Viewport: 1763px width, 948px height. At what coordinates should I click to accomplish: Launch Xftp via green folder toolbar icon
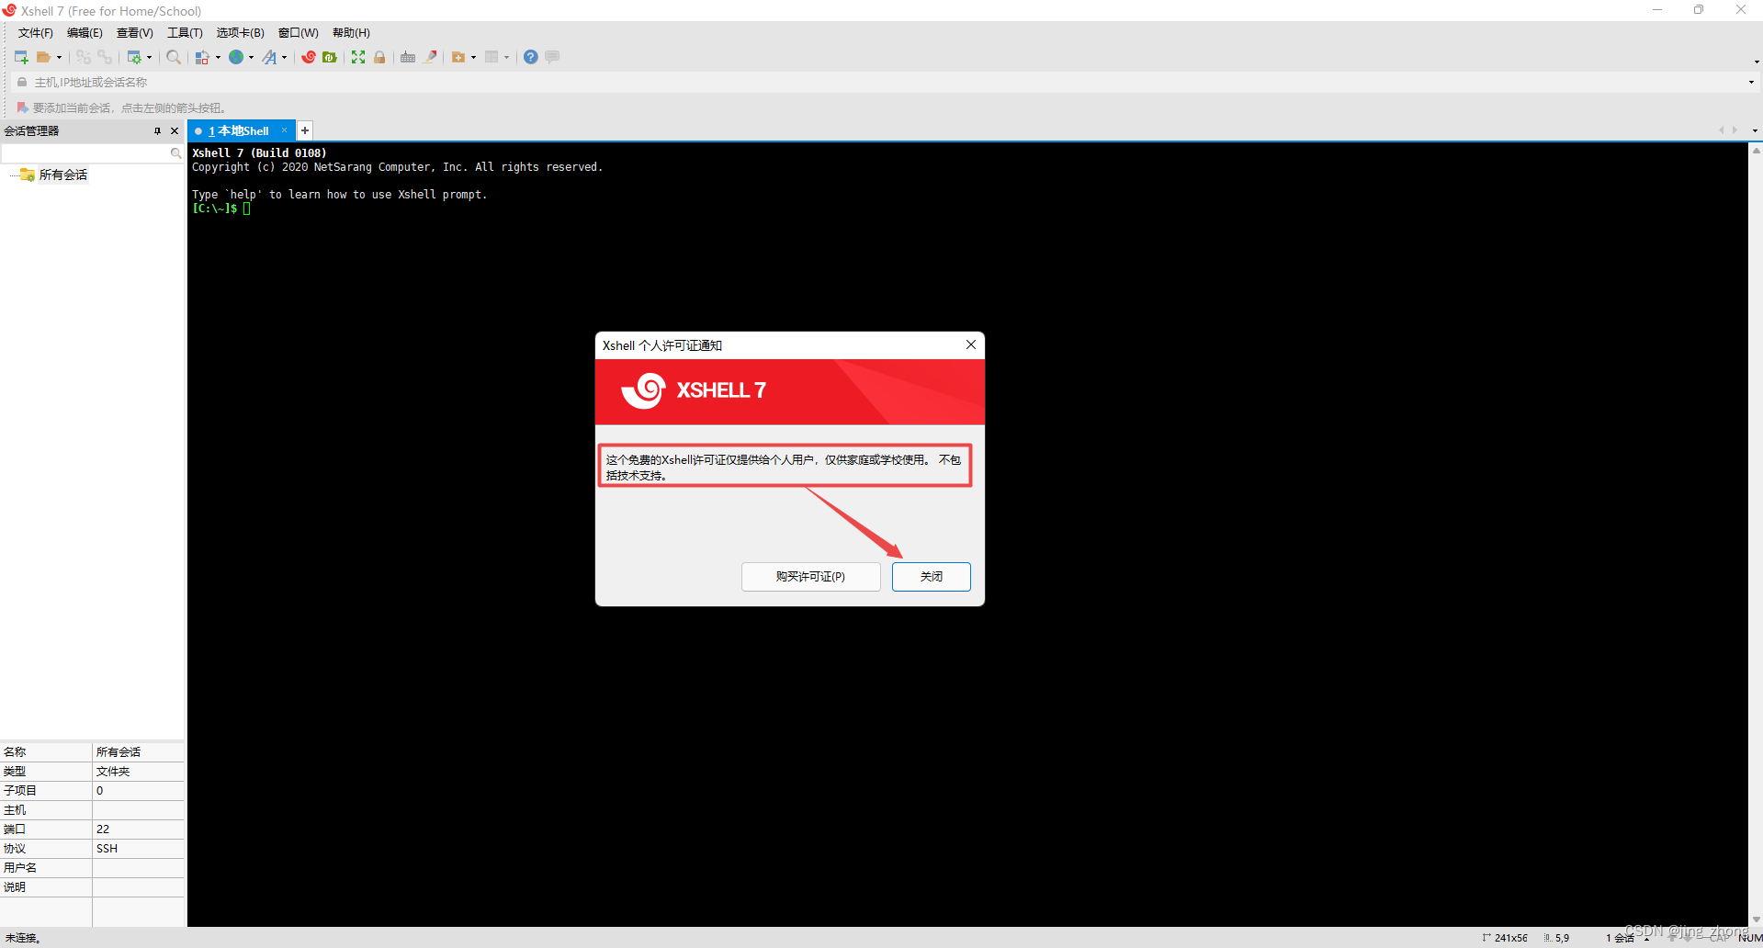(x=330, y=57)
